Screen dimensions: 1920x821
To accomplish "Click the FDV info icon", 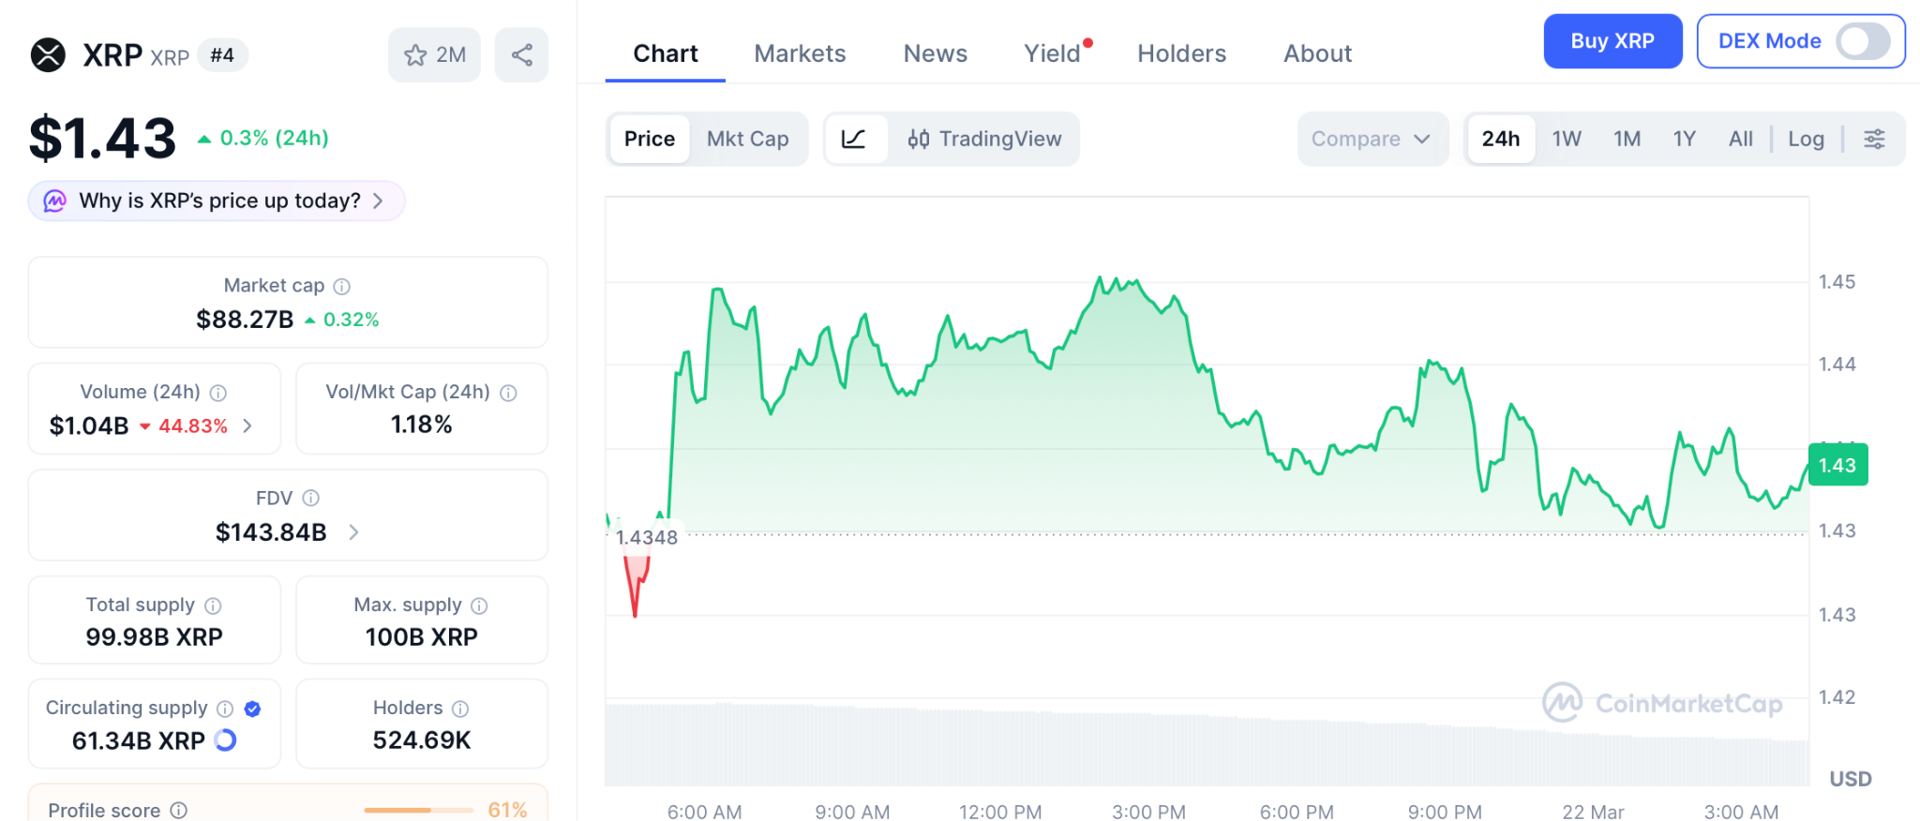I will pos(311,499).
